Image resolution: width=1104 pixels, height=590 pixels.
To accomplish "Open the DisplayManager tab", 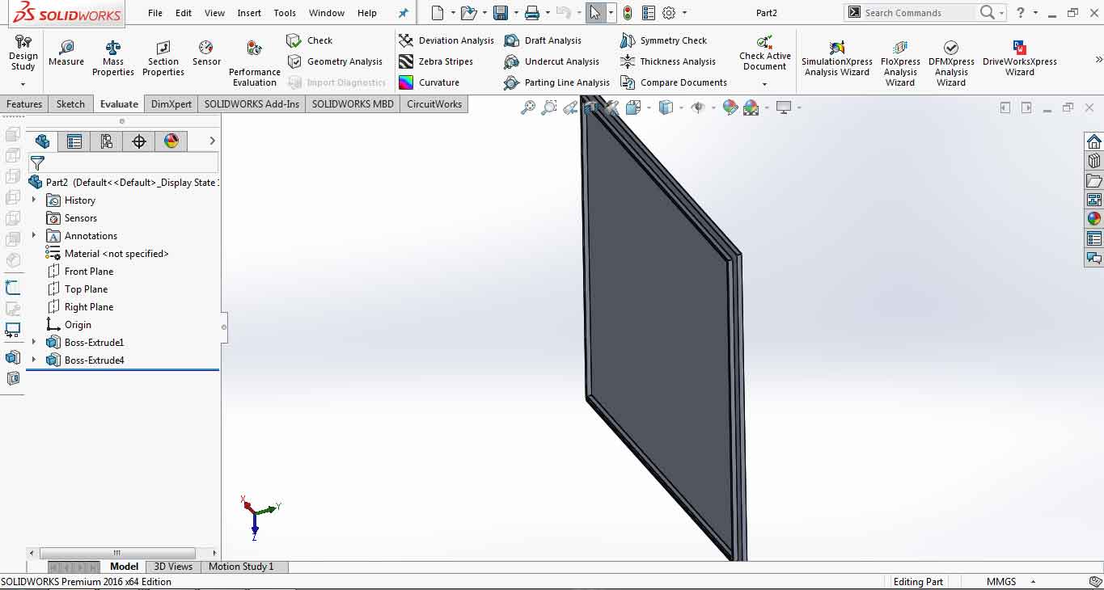I will coord(171,141).
